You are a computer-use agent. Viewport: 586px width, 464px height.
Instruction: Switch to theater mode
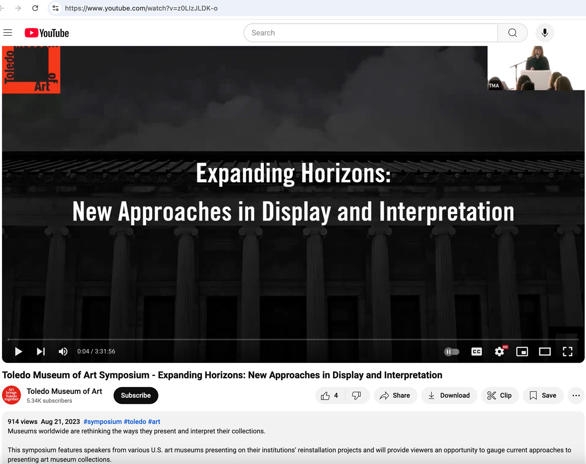point(545,351)
